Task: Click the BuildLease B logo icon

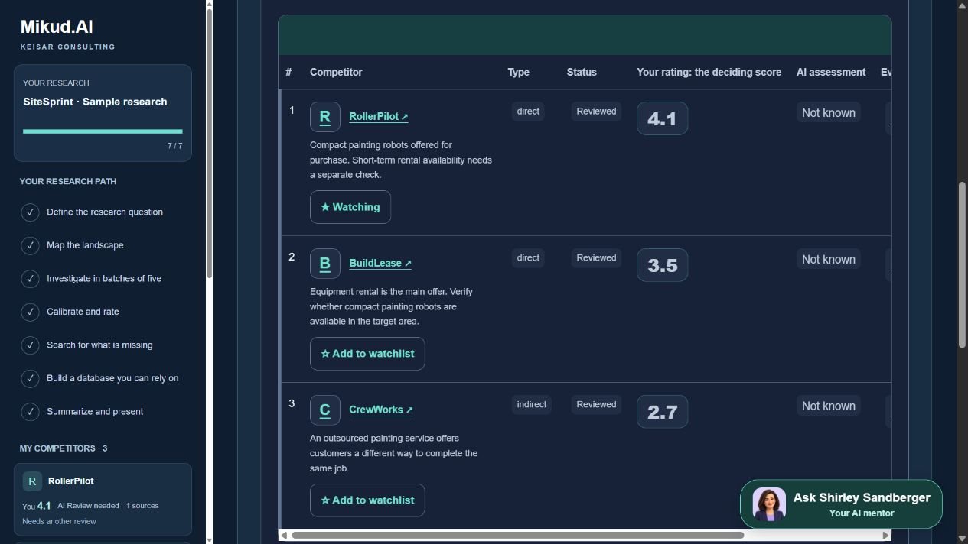Action: (x=324, y=264)
